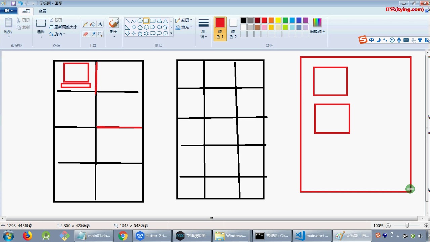This screenshot has height=242, width=430.
Task: Toggle Sogou punctuation mode icon
Action: [x=385, y=40]
